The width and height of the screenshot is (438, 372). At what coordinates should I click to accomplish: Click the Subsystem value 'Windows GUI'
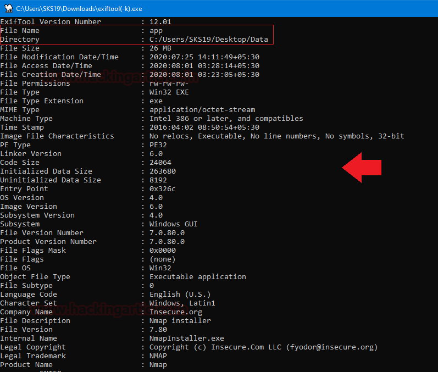point(174,224)
